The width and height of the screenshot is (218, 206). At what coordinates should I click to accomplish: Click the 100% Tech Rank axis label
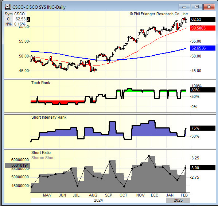pos(196,86)
